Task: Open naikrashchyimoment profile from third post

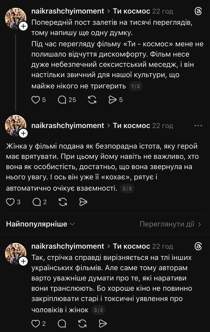Action: click(x=68, y=246)
